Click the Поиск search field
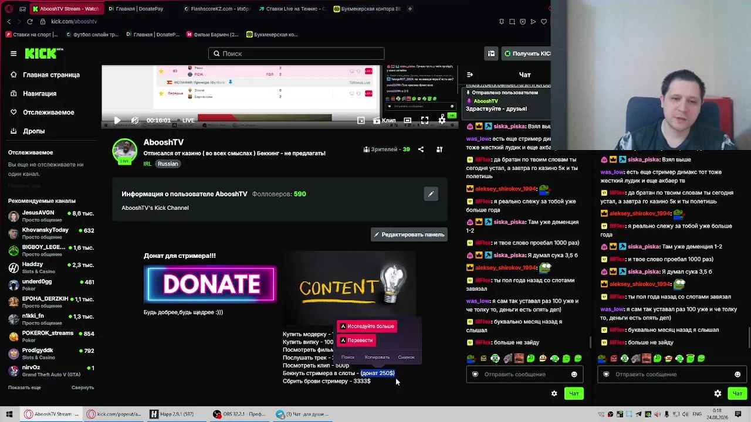Screen dimensions: 751x422 pyautogui.click(x=296, y=53)
